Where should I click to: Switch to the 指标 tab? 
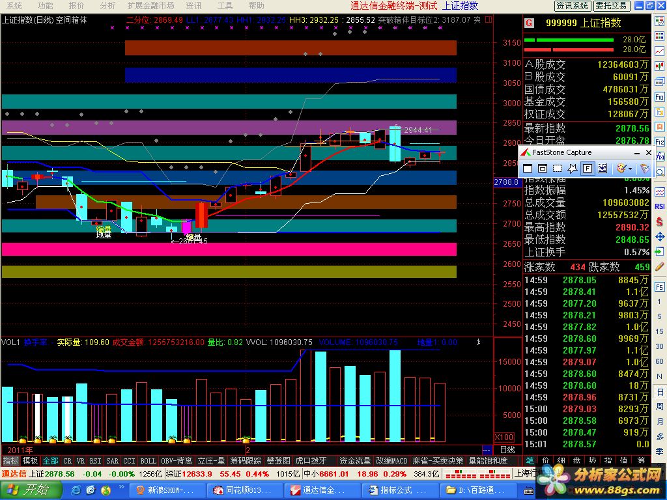click(x=10, y=461)
